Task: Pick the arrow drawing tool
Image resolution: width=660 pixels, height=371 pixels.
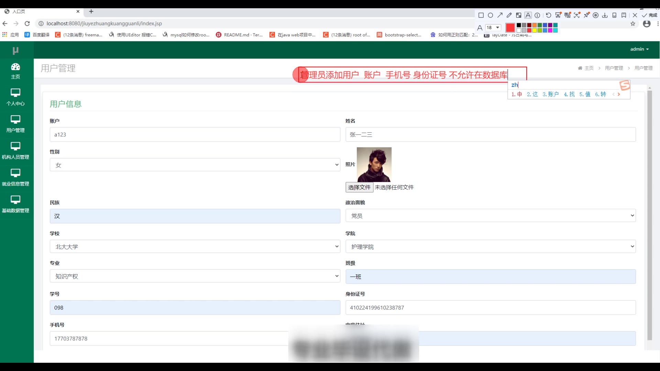Action: click(x=500, y=15)
